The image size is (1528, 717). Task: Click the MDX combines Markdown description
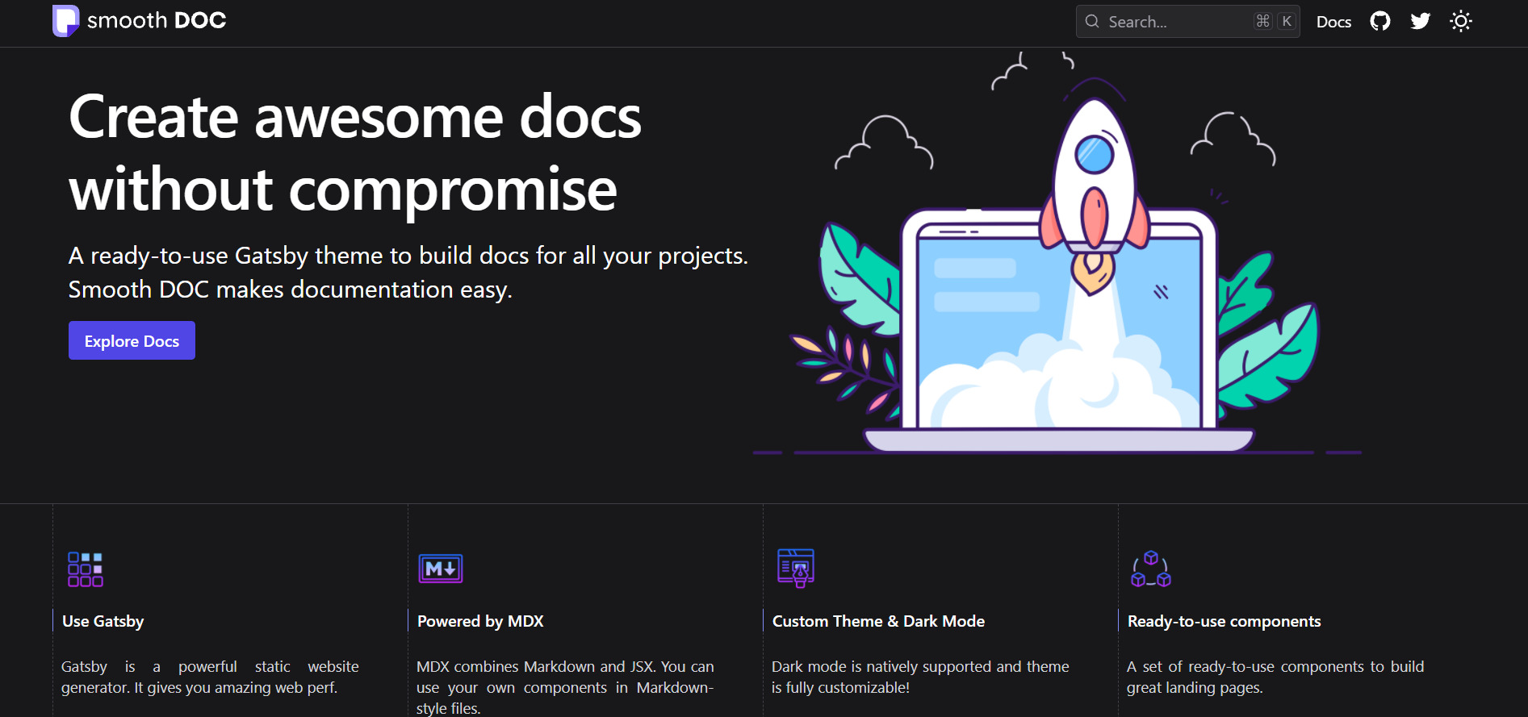coord(565,687)
